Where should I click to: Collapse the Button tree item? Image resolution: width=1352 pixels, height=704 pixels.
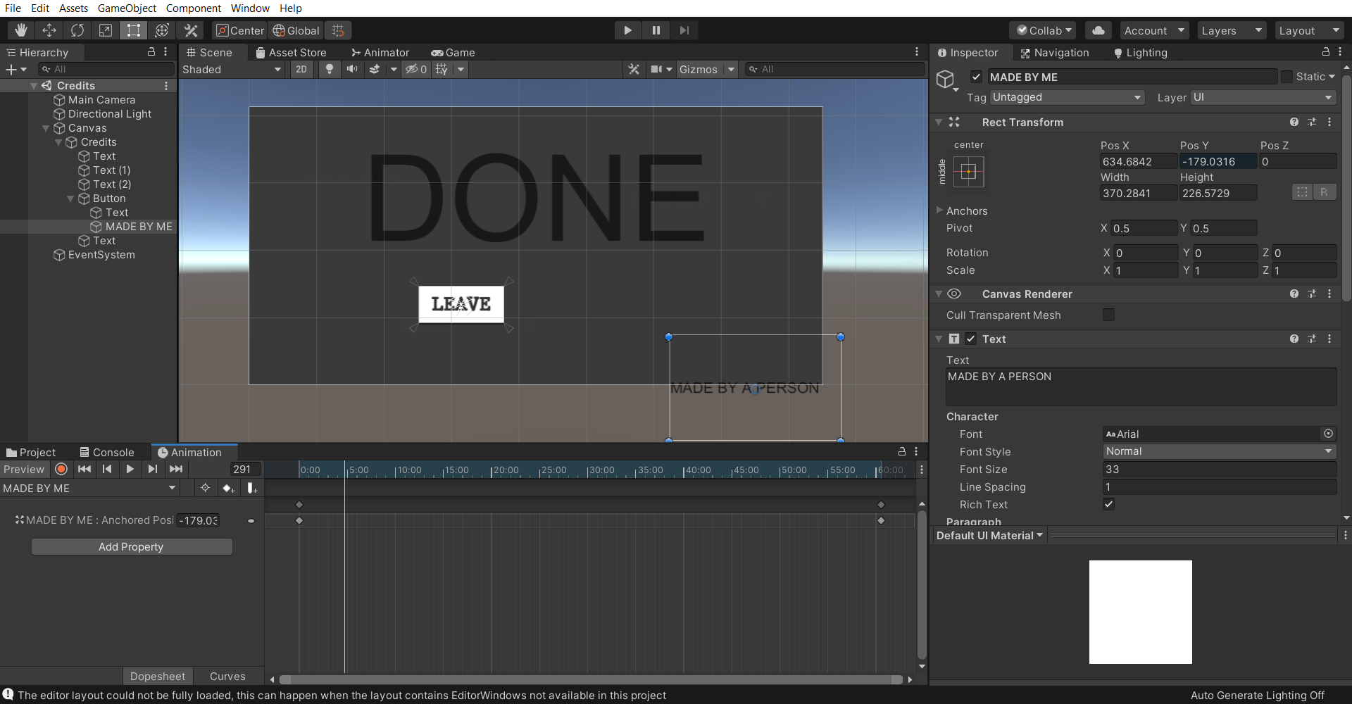pos(70,199)
